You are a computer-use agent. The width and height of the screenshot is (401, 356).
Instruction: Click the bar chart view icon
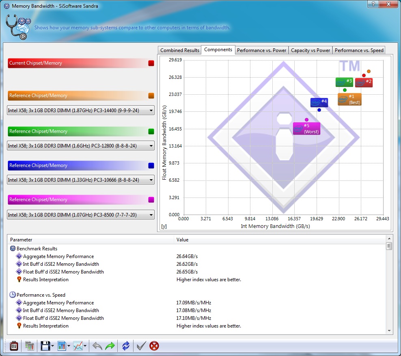pyautogui.click(x=62, y=346)
